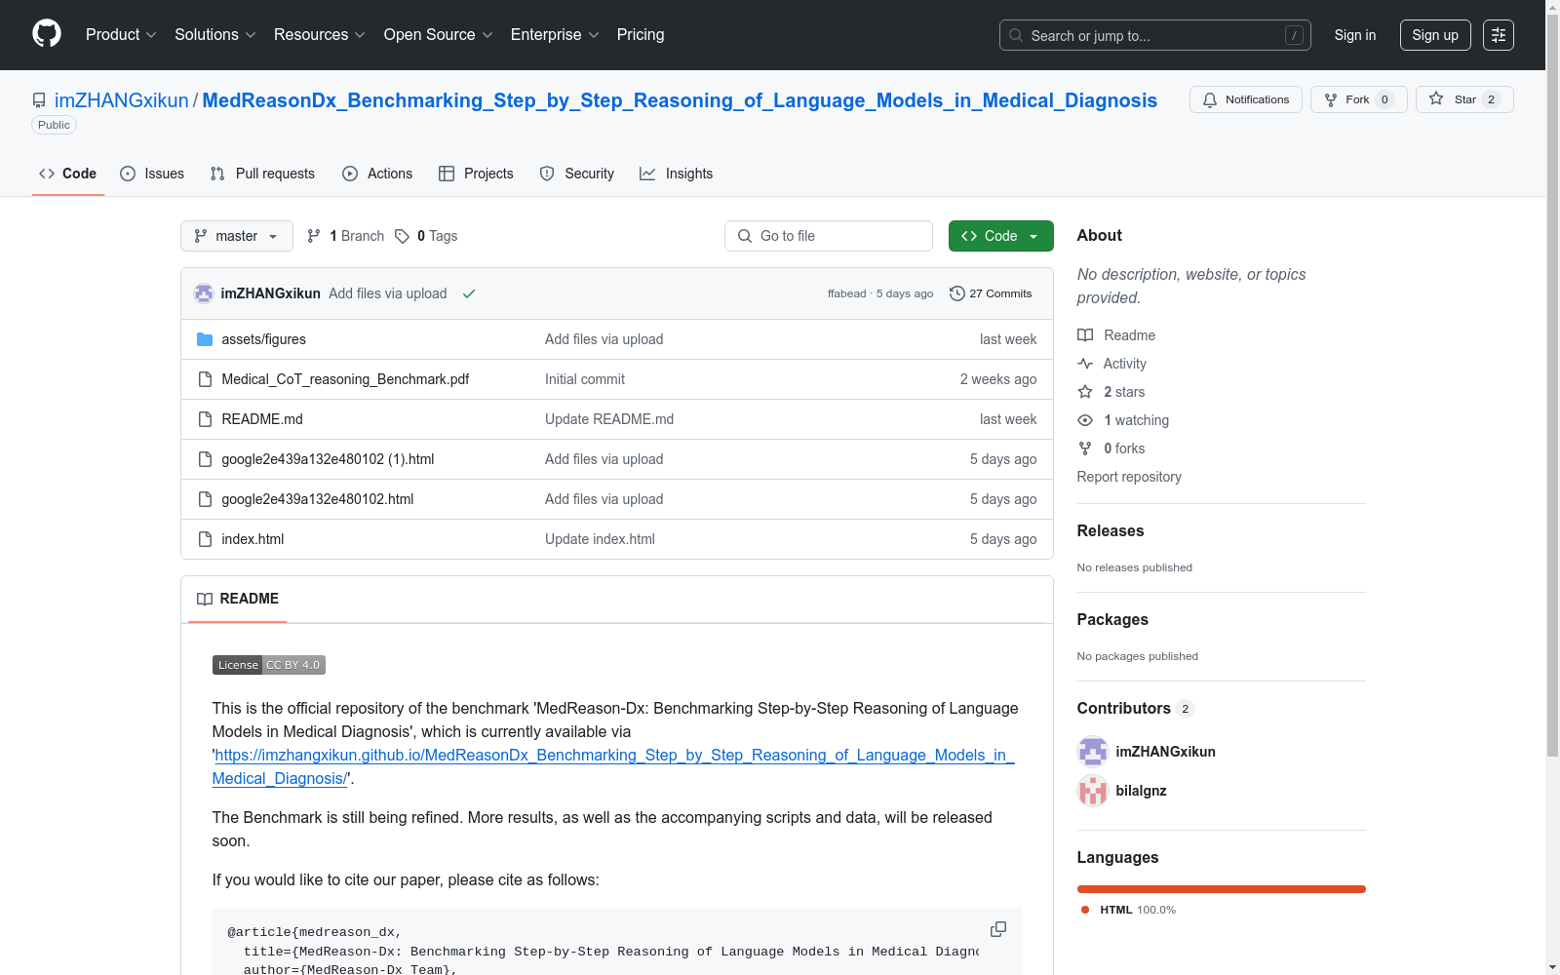The height and width of the screenshot is (975, 1560).
Task: Open the green Code dropdown button
Action: [x=1000, y=236]
